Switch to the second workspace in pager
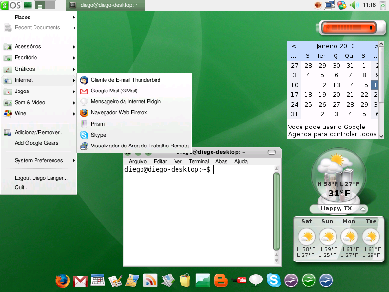 point(51,5)
